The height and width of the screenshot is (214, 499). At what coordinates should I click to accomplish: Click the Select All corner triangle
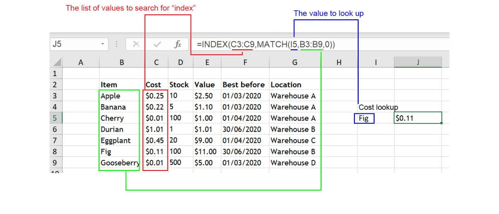[x=57, y=62]
